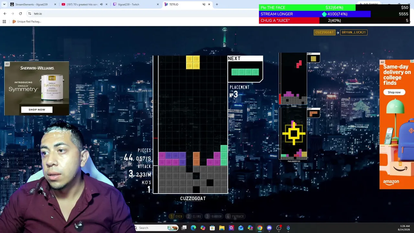Close the TETR.IO tab
The height and width of the screenshot is (233, 414).
point(209,4)
